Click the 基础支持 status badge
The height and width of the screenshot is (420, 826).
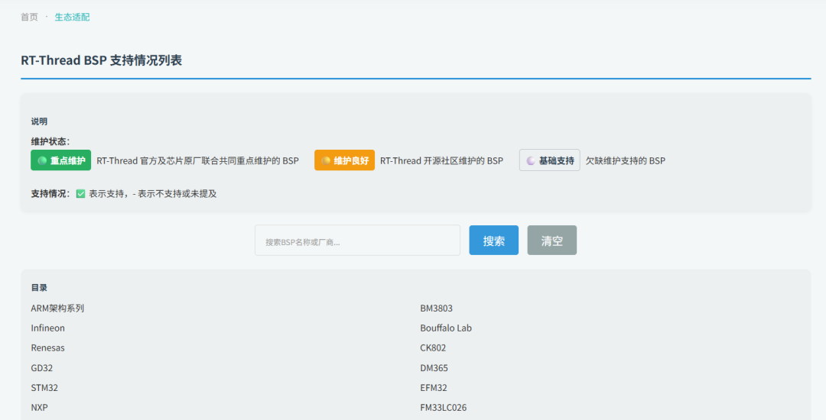click(x=549, y=160)
